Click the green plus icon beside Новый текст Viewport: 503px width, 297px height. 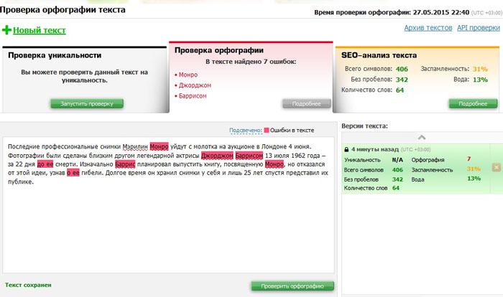tap(6, 30)
